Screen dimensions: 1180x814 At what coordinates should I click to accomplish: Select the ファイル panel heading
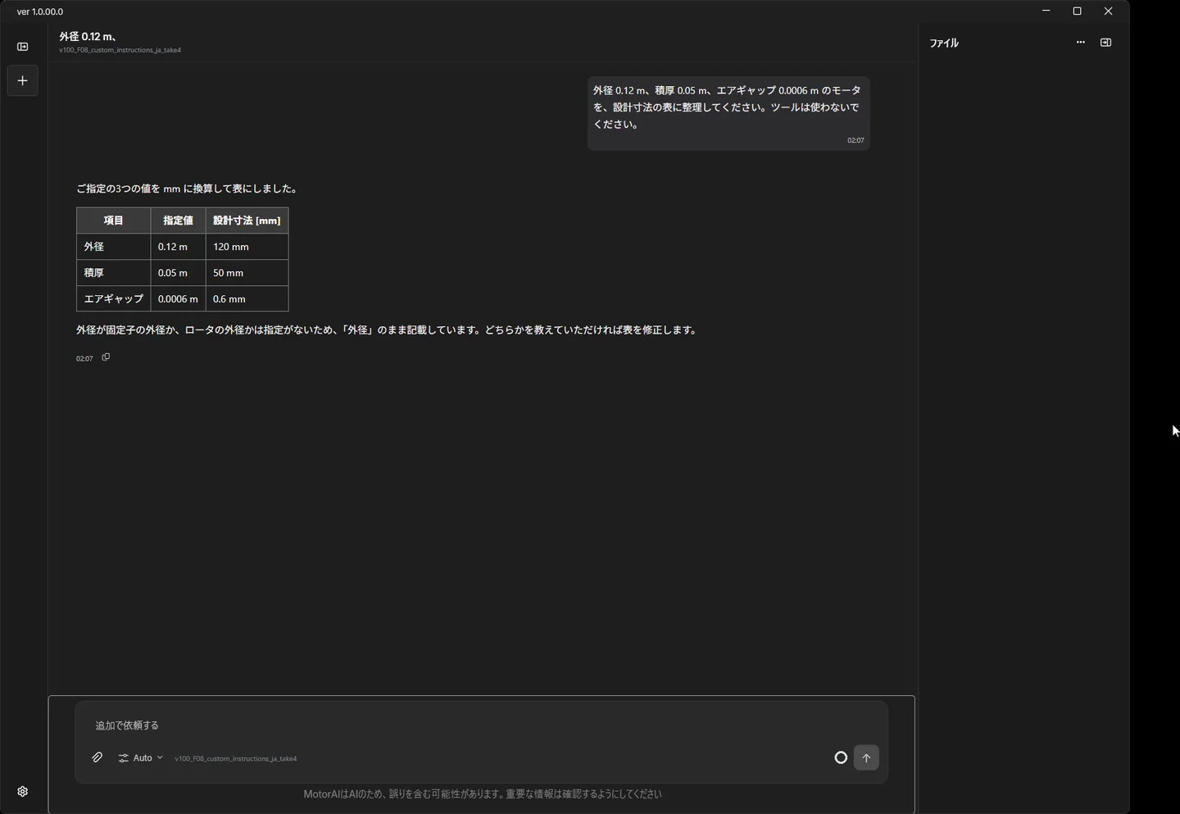(x=944, y=43)
